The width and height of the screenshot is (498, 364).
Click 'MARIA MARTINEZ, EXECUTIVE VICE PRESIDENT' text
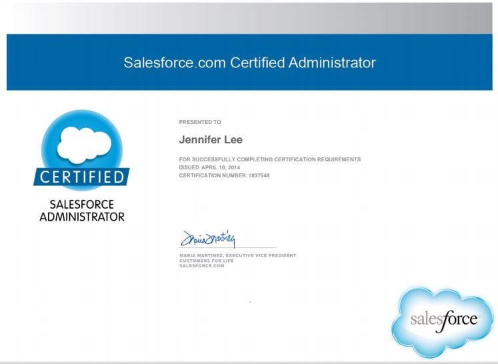point(237,255)
